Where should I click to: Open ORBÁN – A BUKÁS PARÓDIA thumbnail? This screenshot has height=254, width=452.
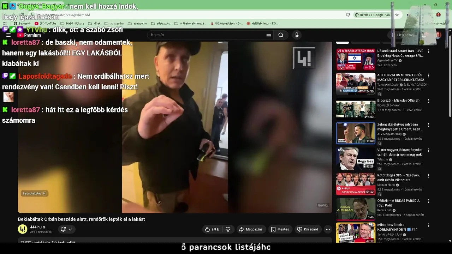[356, 209]
